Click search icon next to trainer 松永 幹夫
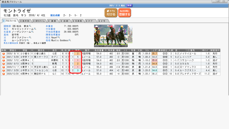 coord(30,26)
